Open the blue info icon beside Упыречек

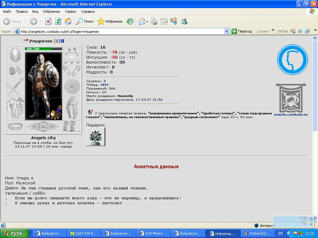(x=62, y=41)
